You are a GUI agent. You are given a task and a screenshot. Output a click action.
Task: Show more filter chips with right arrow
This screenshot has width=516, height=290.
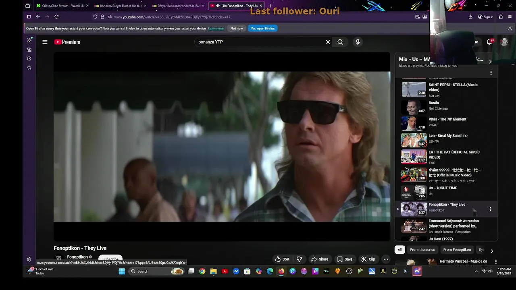point(492,251)
